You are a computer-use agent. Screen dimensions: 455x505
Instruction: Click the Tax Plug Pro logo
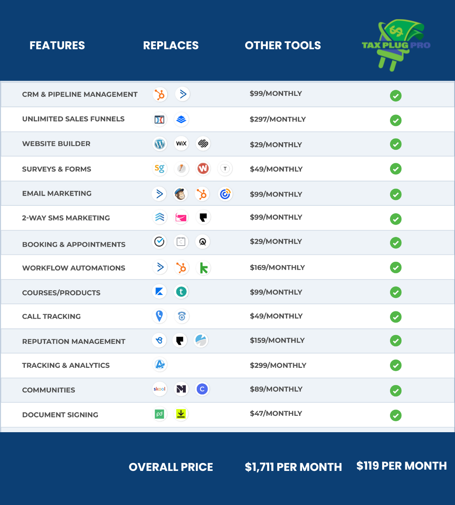coord(396,45)
